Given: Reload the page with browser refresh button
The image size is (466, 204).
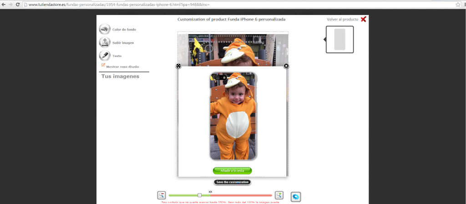Looking at the screenshot, I should tap(17, 4).
